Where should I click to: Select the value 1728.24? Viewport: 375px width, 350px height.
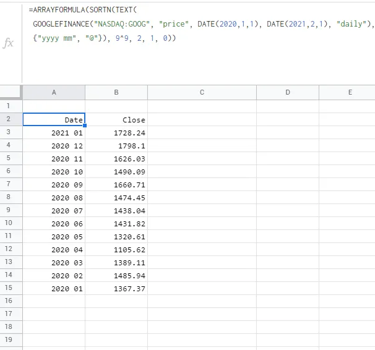116,132
